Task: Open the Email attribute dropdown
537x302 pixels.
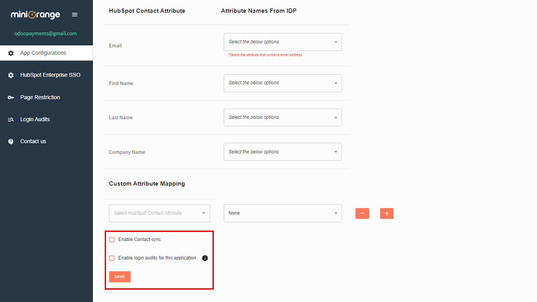Action: coord(282,42)
